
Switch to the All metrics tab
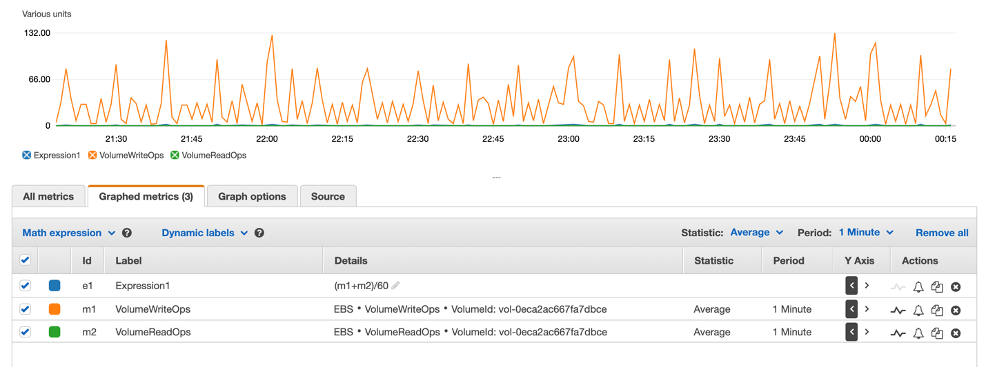point(48,196)
